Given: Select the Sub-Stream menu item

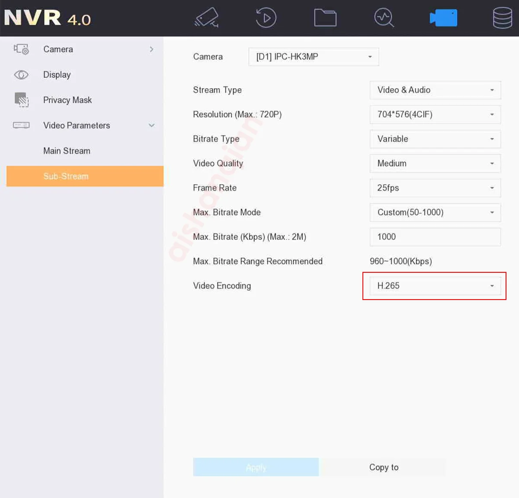Looking at the screenshot, I should (x=85, y=176).
